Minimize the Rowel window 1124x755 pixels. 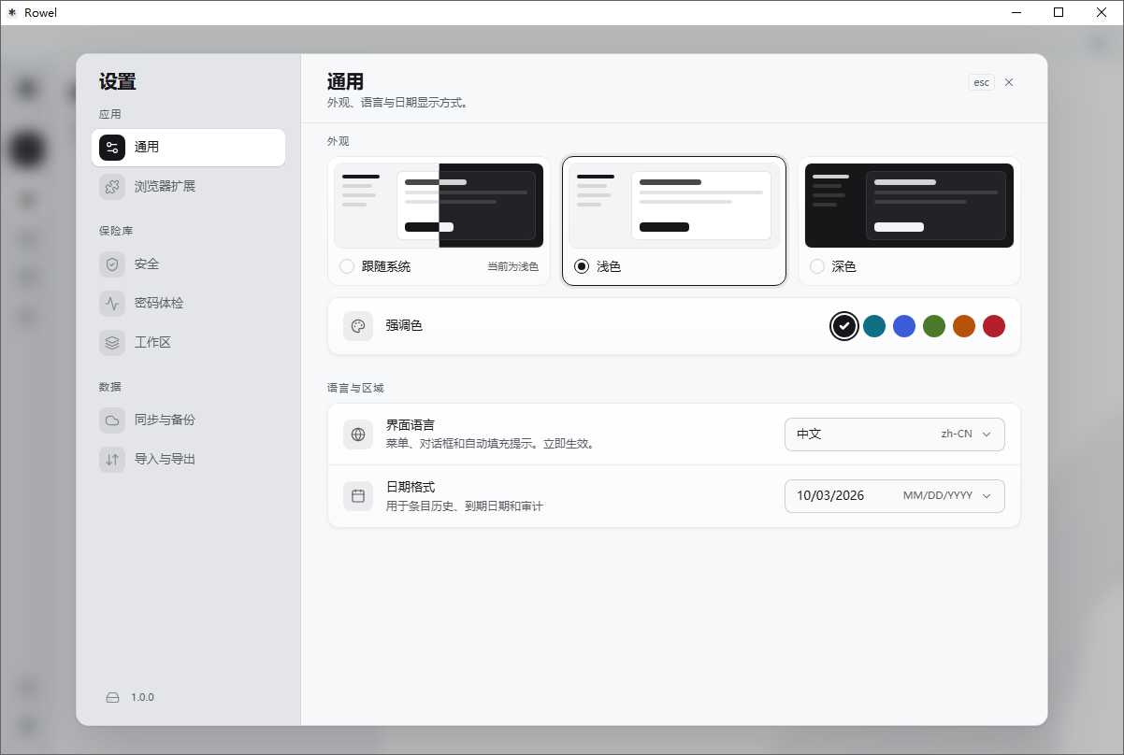[x=1016, y=13]
